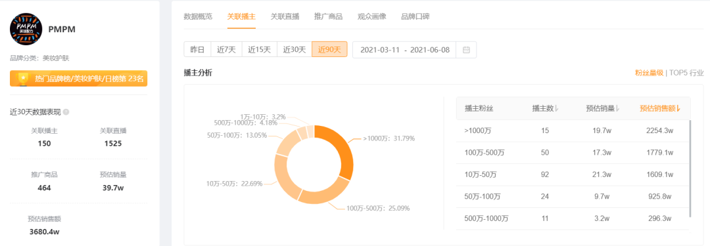Switch to the 品牌口碑 tab

click(415, 17)
